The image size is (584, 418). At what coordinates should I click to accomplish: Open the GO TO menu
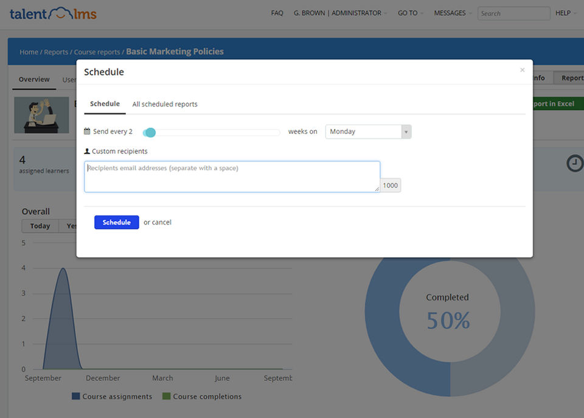click(x=410, y=13)
